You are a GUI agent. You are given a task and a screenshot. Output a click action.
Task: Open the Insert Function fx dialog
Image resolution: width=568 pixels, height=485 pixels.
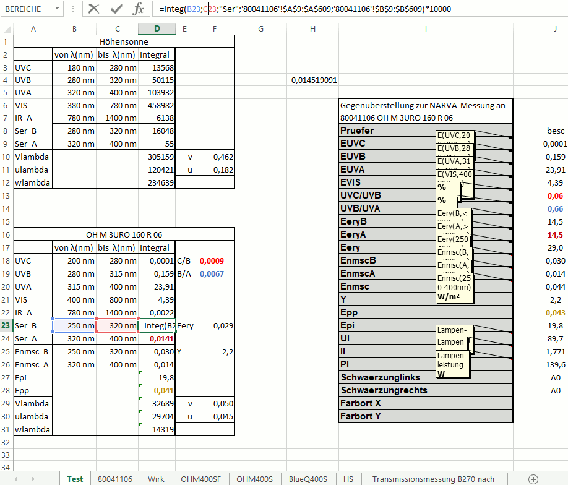[139, 9]
